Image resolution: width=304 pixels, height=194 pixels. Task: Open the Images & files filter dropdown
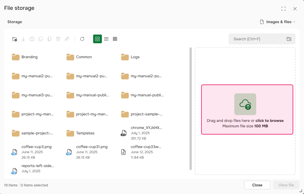278,22
